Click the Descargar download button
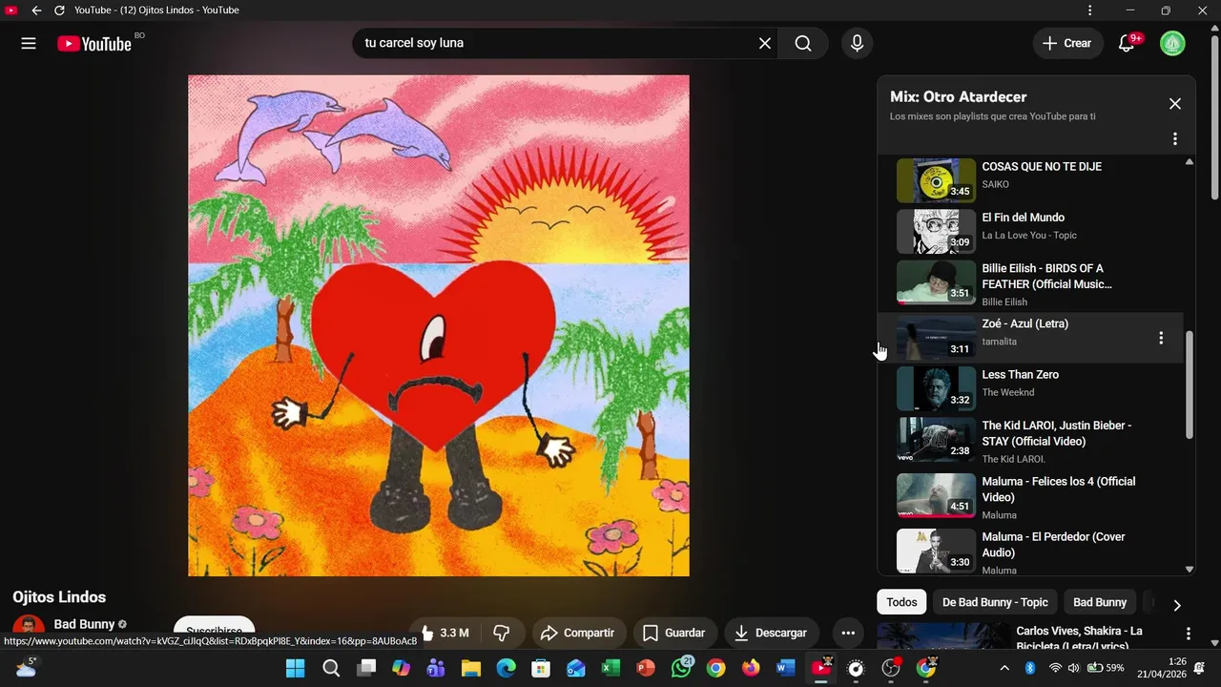This screenshot has width=1221, height=687. 772,633
